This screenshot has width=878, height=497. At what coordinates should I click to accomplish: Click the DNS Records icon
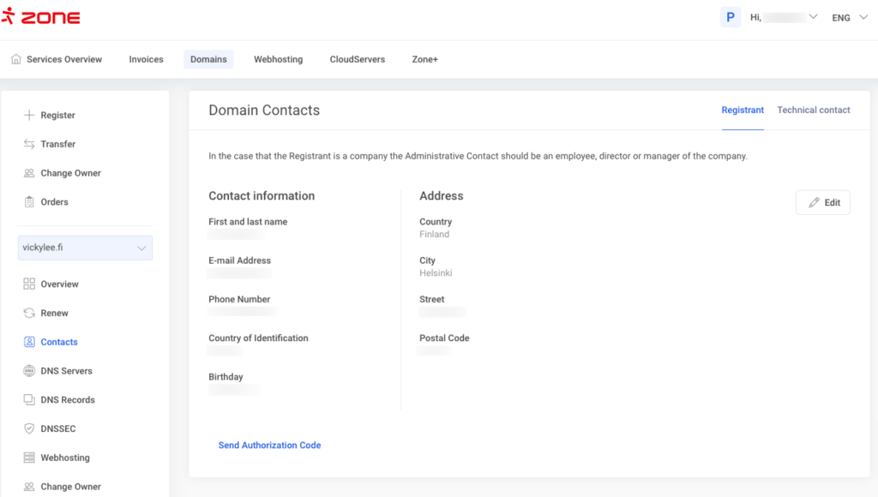click(x=29, y=400)
